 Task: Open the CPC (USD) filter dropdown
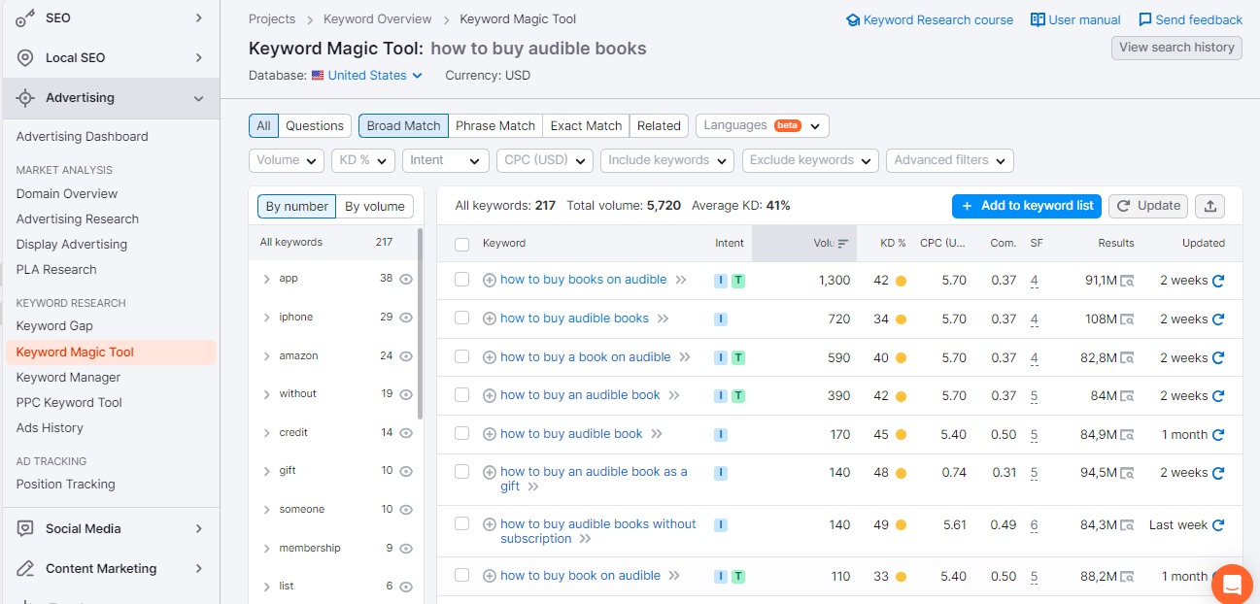click(x=544, y=160)
